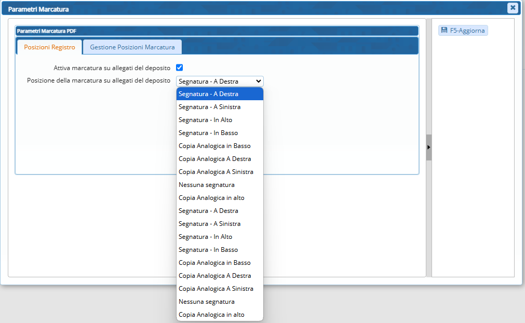525x323 pixels.
Task: Collapse the right side panel with the arrow handle
Action: (x=429, y=147)
